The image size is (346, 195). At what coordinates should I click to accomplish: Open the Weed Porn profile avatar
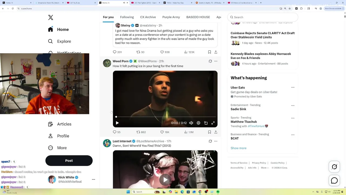pos(107,63)
